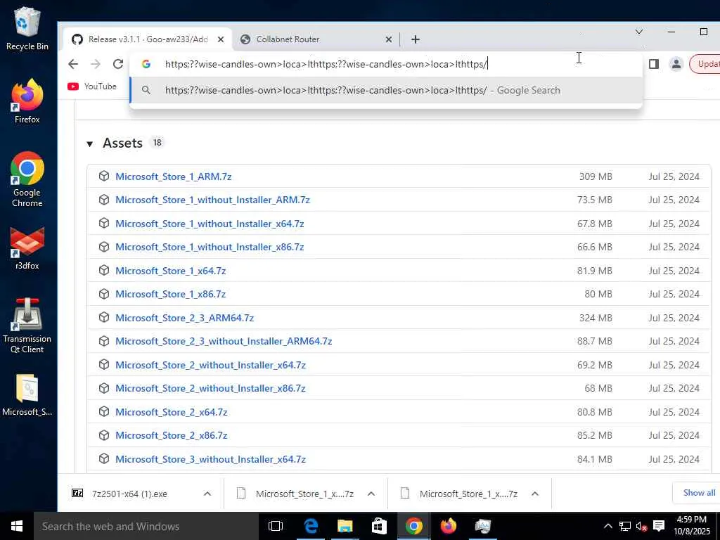The height and width of the screenshot is (540, 720).
Task: Select the Microsoft_S... folder on the desktop
Action: [x=27, y=395]
